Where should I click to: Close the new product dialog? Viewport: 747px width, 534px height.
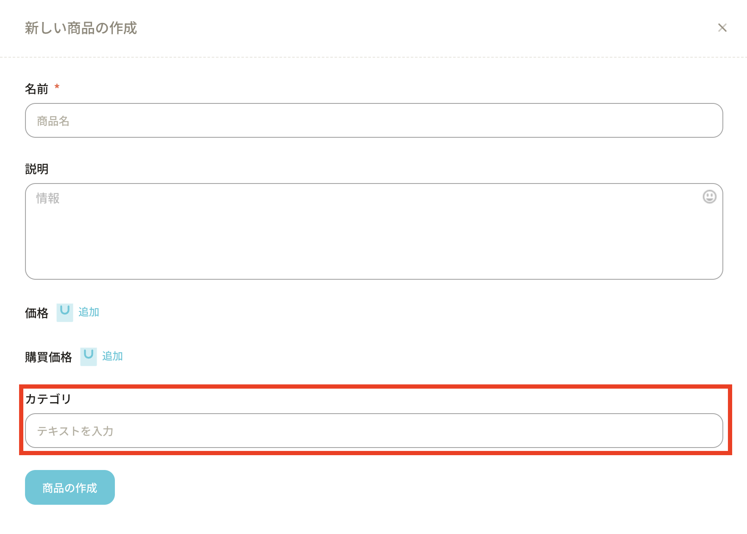click(x=722, y=28)
